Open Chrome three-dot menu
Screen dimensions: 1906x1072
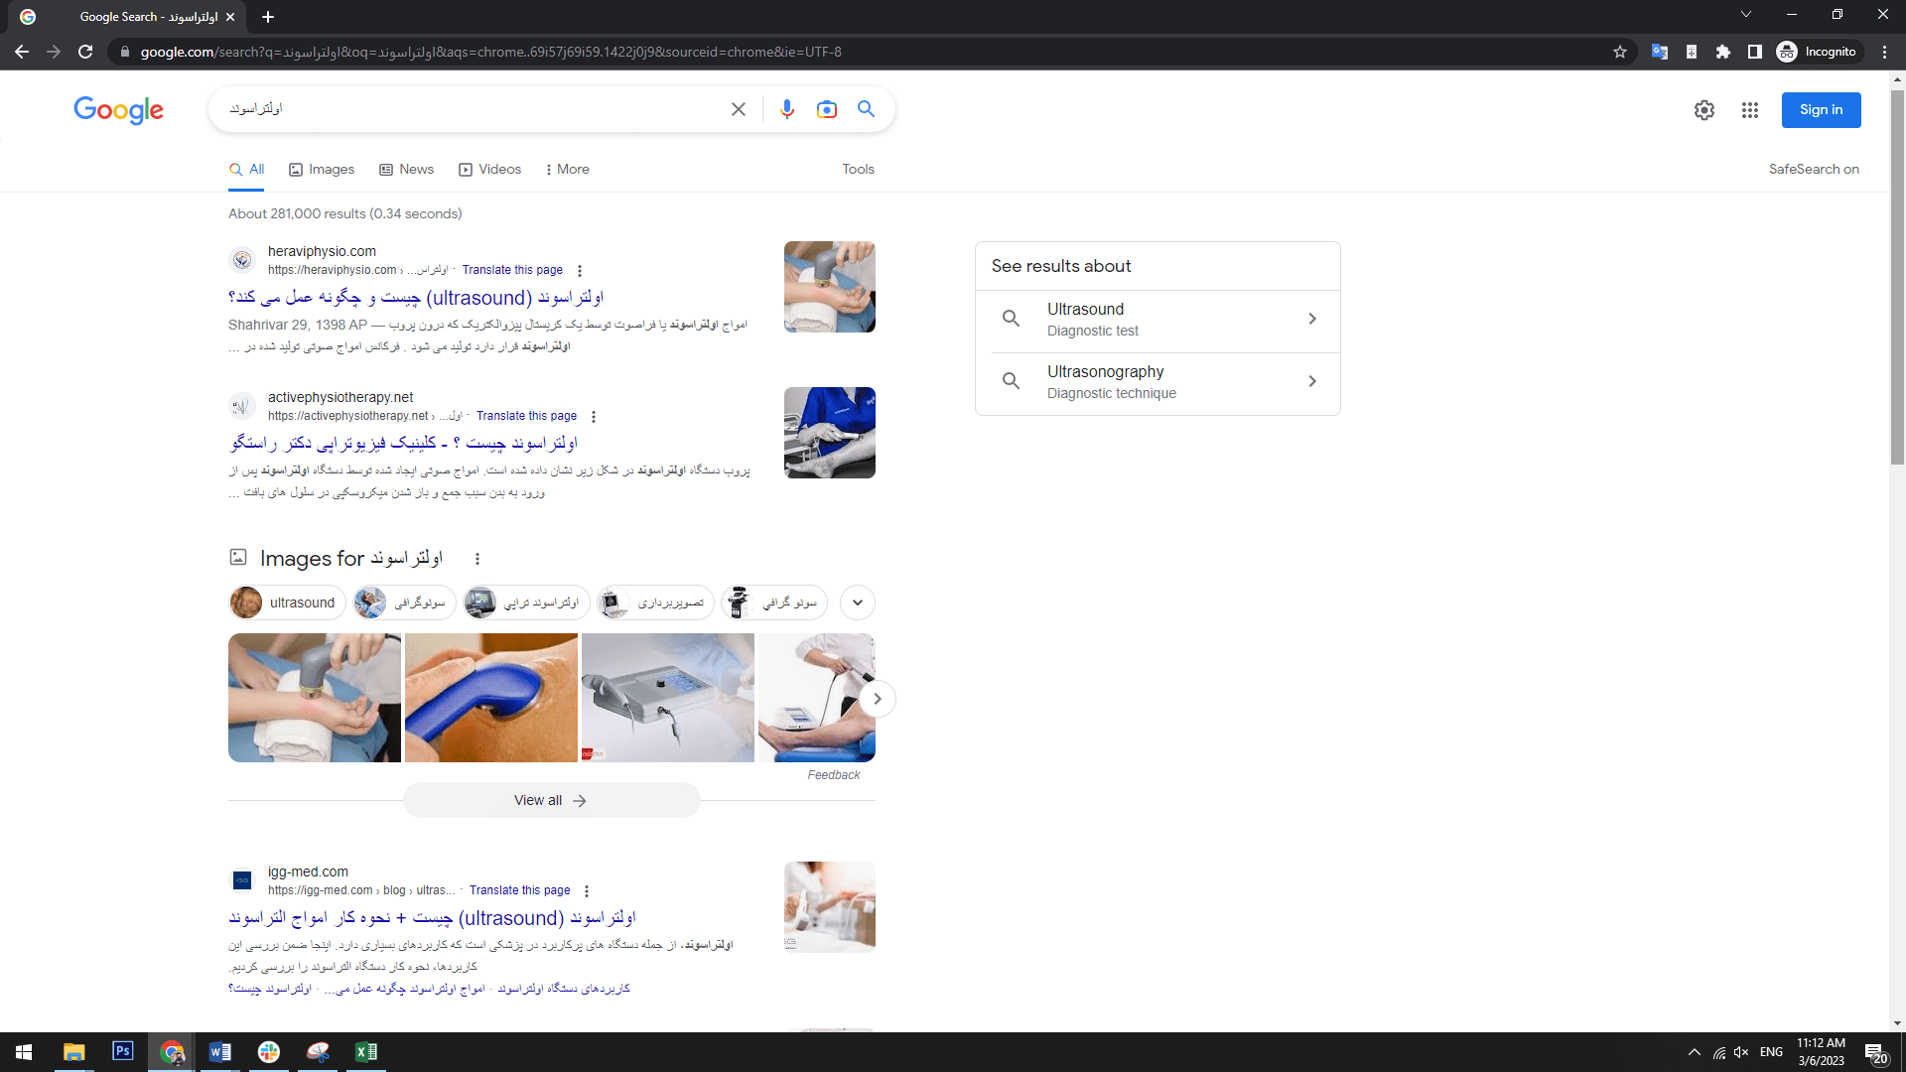(x=1884, y=52)
